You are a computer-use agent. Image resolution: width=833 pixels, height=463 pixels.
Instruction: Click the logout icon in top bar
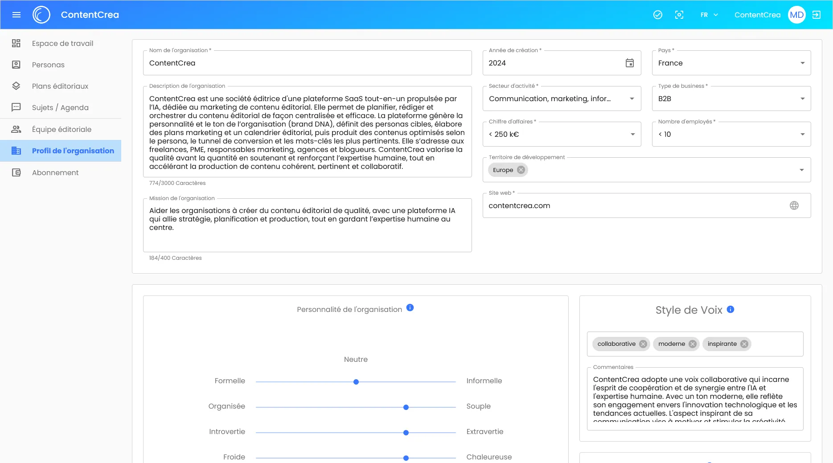coord(816,15)
